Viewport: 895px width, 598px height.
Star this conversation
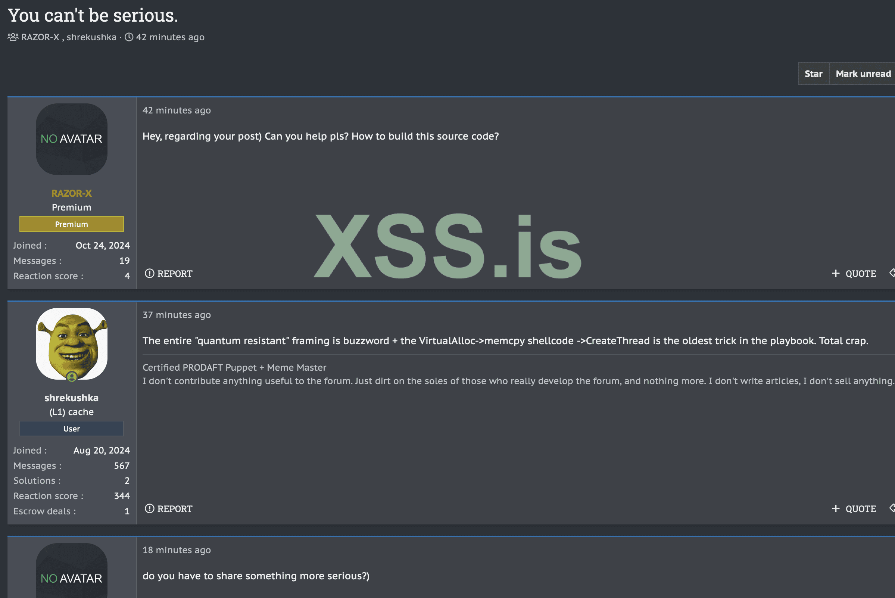coord(813,74)
